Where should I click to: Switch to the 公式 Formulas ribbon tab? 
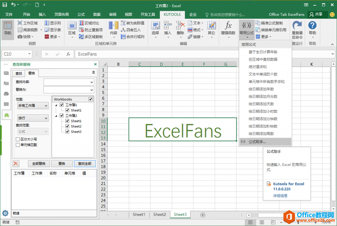(81, 14)
